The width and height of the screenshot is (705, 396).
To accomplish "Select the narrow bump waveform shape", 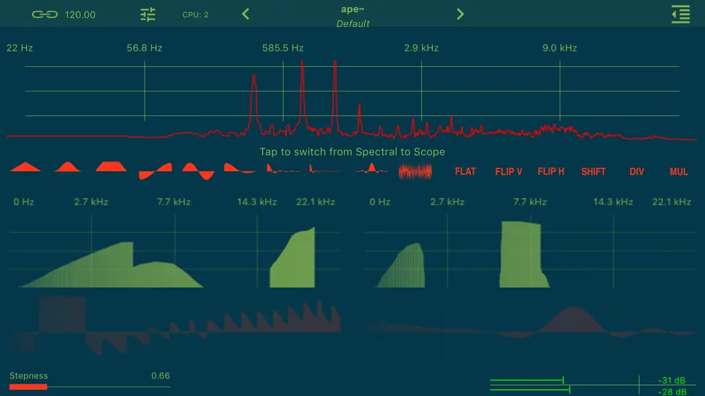I will [x=67, y=167].
